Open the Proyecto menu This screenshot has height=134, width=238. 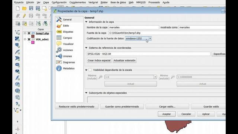[x=19, y=3]
